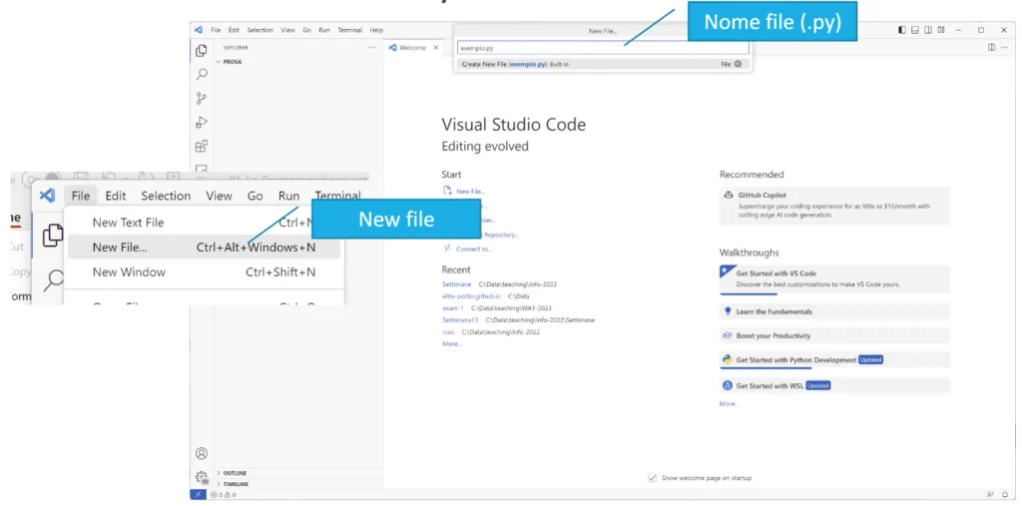Open the Run and Debug view
Screen dimensions: 1022x506
pos(202,122)
